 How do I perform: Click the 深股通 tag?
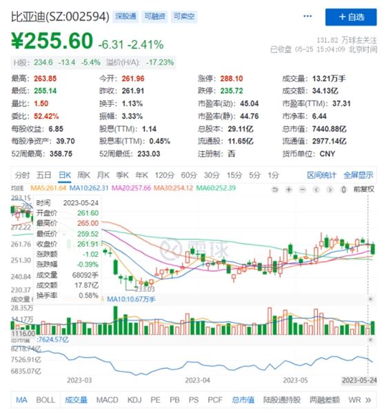[125, 17]
